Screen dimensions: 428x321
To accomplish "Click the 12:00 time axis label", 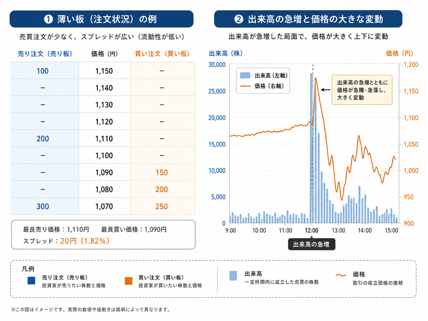I will tap(311, 231).
